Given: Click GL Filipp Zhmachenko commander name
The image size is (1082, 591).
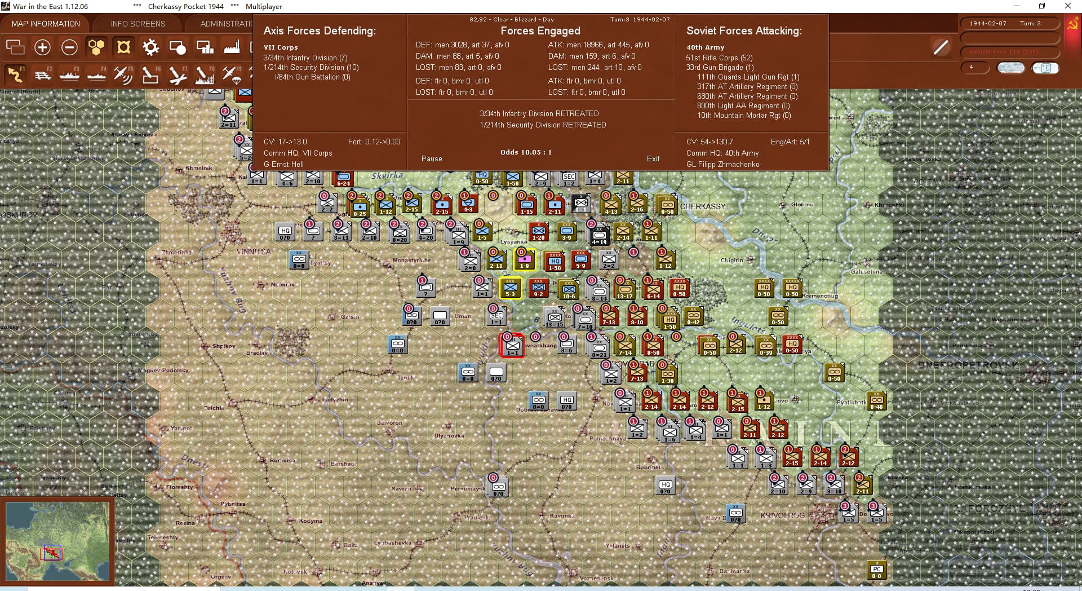Looking at the screenshot, I should coord(722,164).
